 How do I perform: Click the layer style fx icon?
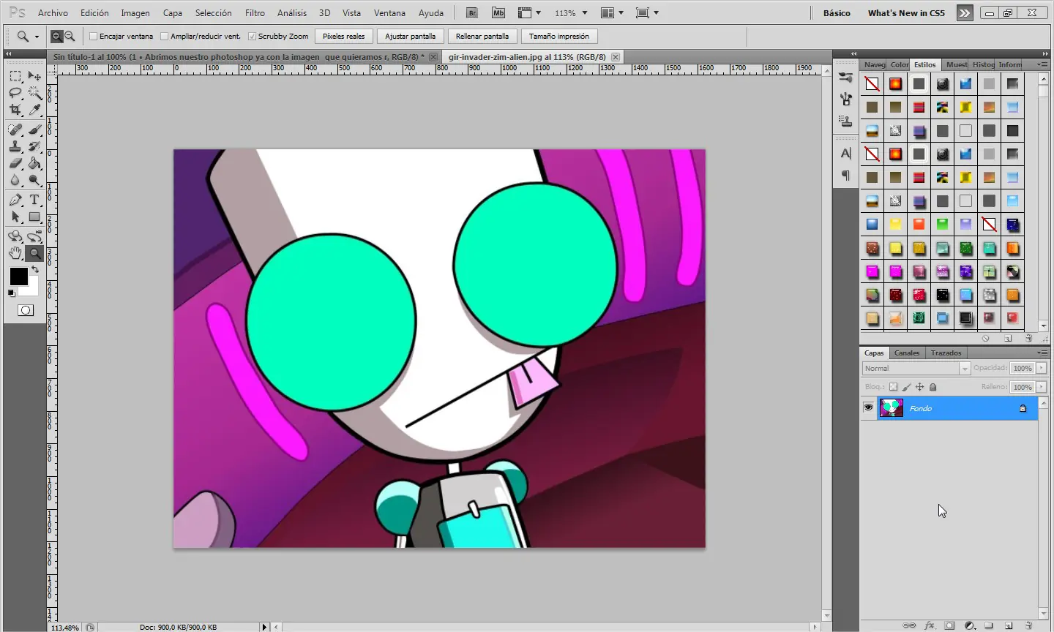point(930,625)
